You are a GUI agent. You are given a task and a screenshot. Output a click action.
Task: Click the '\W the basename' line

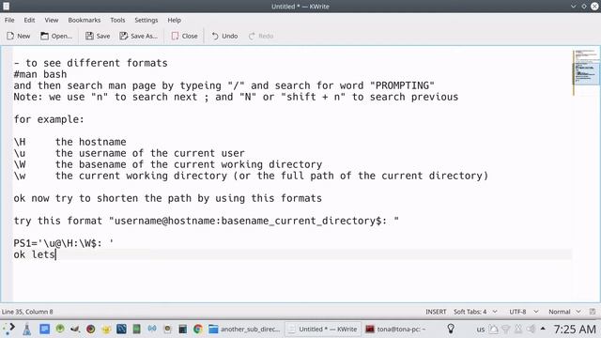168,165
